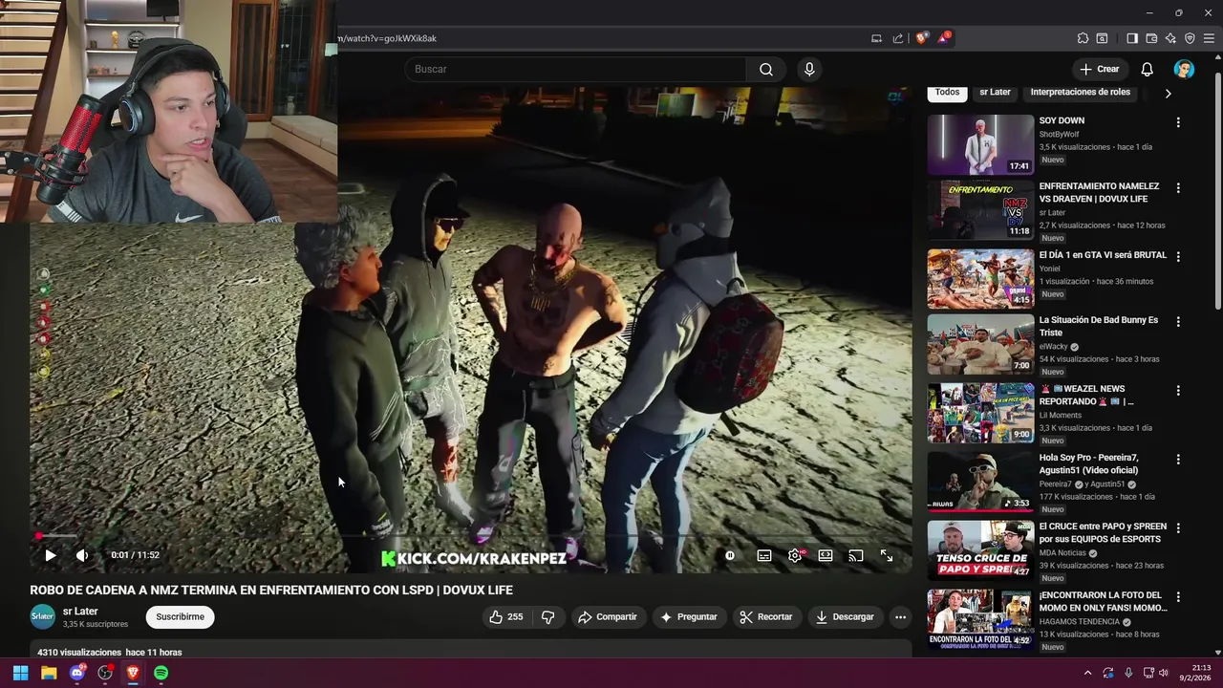Open the player settings gear icon

(x=795, y=555)
